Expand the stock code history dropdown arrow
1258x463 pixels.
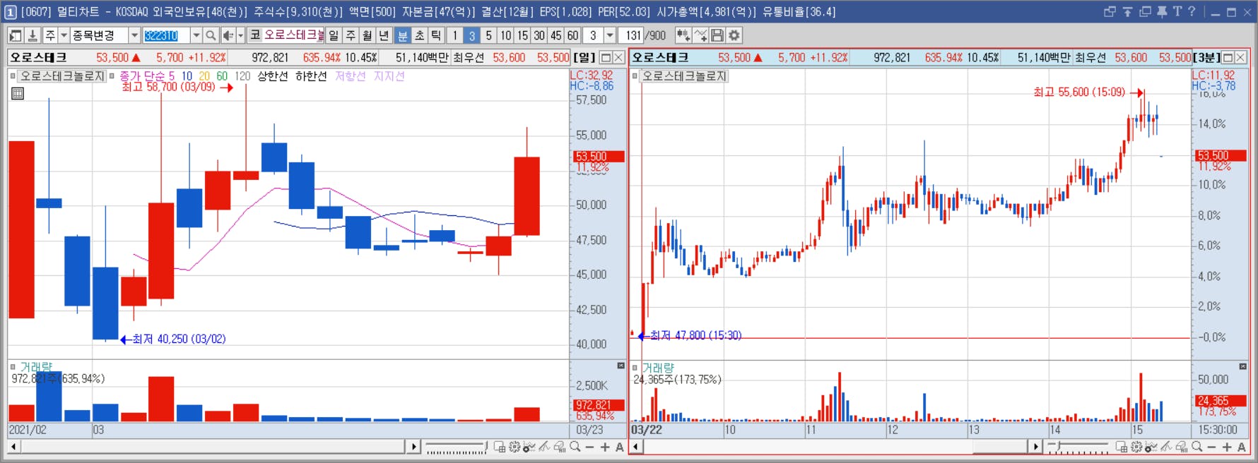196,35
